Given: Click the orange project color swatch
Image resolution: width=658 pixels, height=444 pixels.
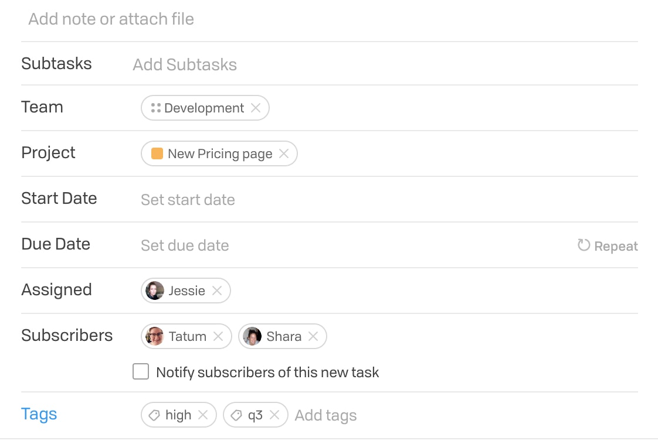Looking at the screenshot, I should coord(157,154).
